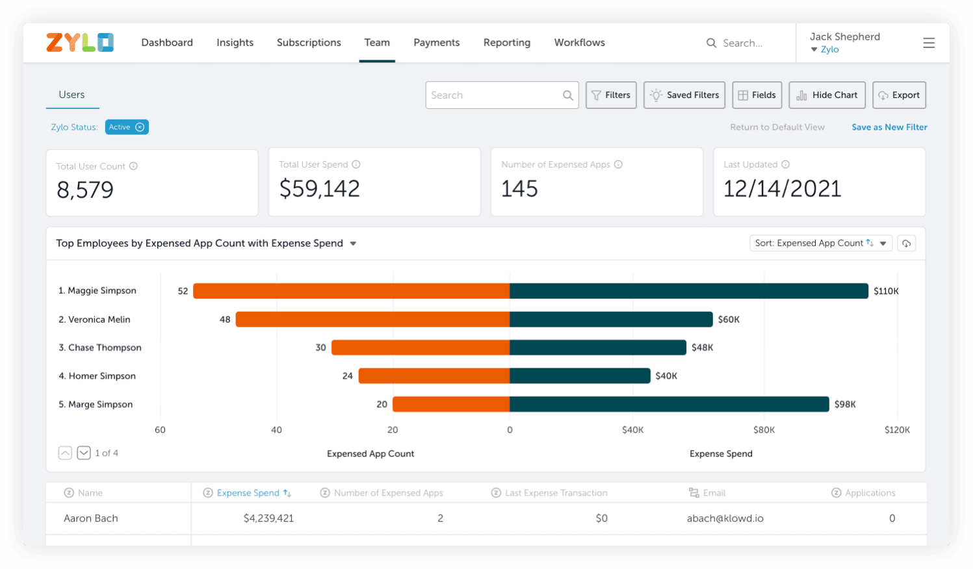Open the hamburger menu icon
The width and height of the screenshot is (973, 569).
(929, 43)
